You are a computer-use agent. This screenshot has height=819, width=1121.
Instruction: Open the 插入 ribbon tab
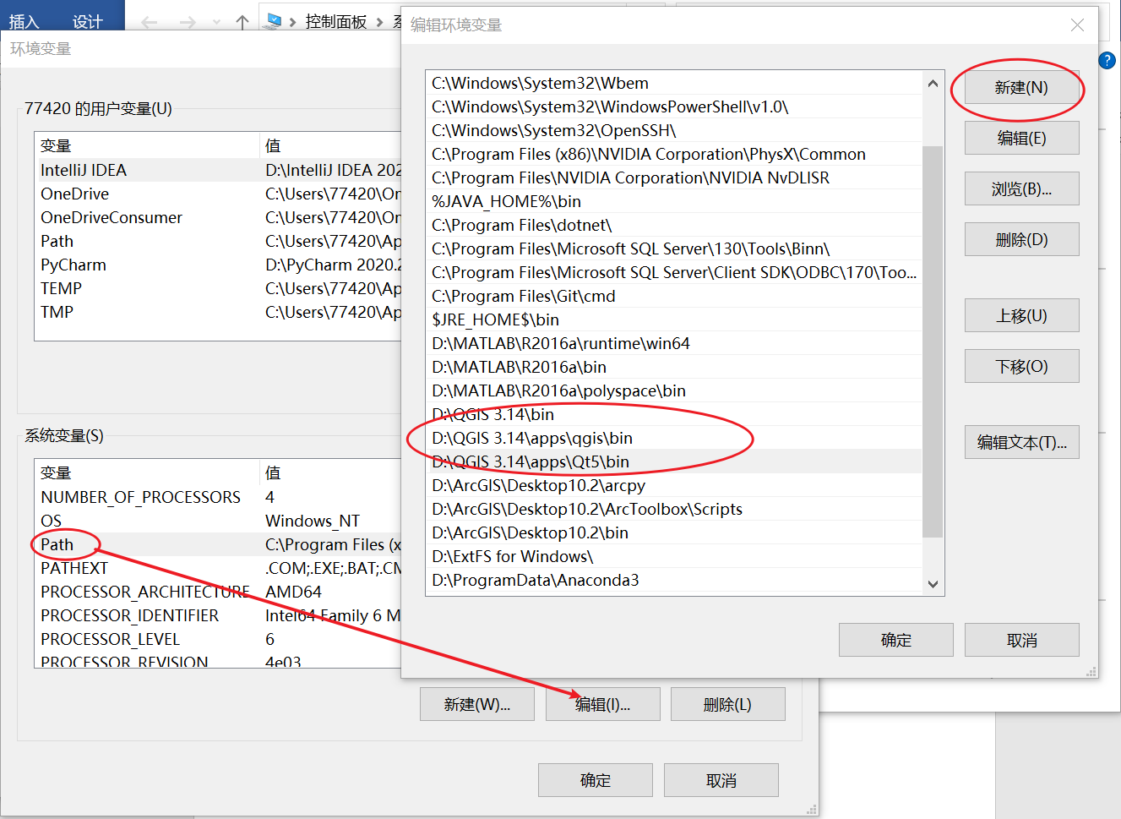click(x=24, y=22)
